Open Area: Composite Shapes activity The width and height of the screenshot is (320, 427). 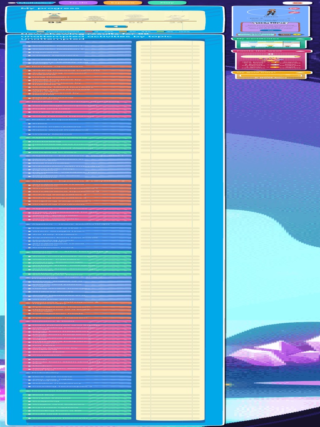coord(77,256)
